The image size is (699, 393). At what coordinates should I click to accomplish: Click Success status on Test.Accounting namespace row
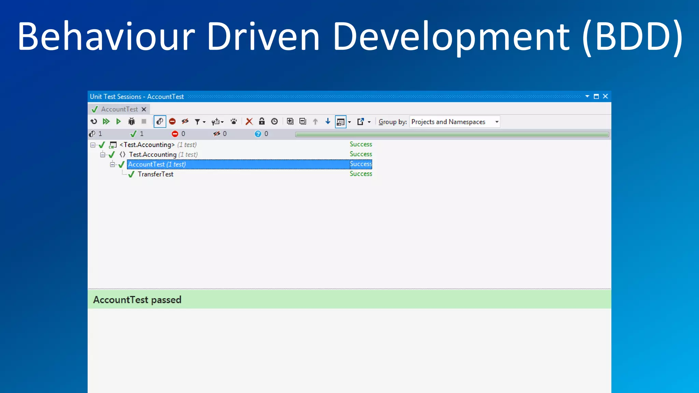point(361,154)
